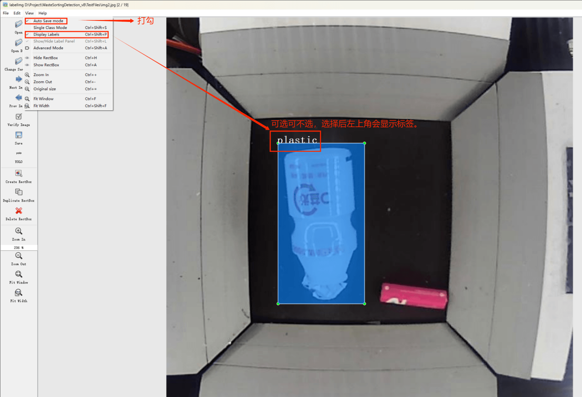This screenshot has height=397, width=582.
Task: Click the labelImg application icon in title bar
Action: (x=5, y=5)
